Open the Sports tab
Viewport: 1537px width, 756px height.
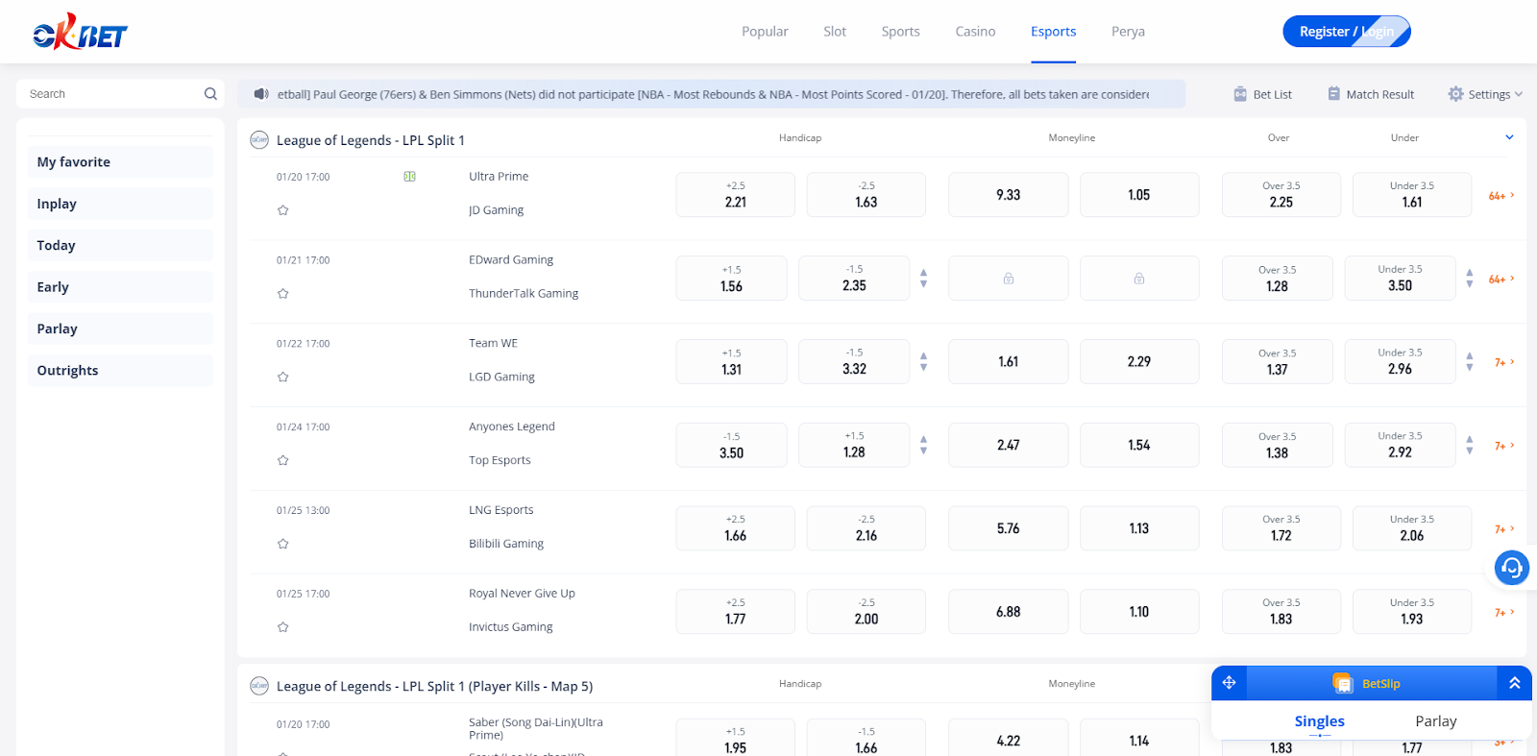901,32
